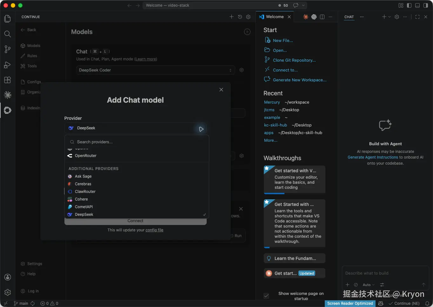The width and height of the screenshot is (433, 307).
Task: Open the DeepSeek Coder model dropdown
Action: tap(156, 70)
